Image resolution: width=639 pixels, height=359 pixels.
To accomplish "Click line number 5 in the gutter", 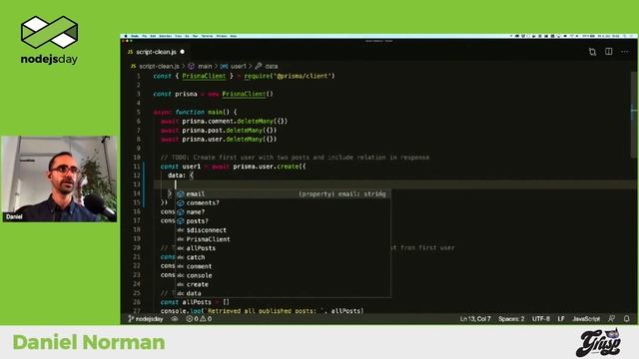I will click(x=138, y=112).
